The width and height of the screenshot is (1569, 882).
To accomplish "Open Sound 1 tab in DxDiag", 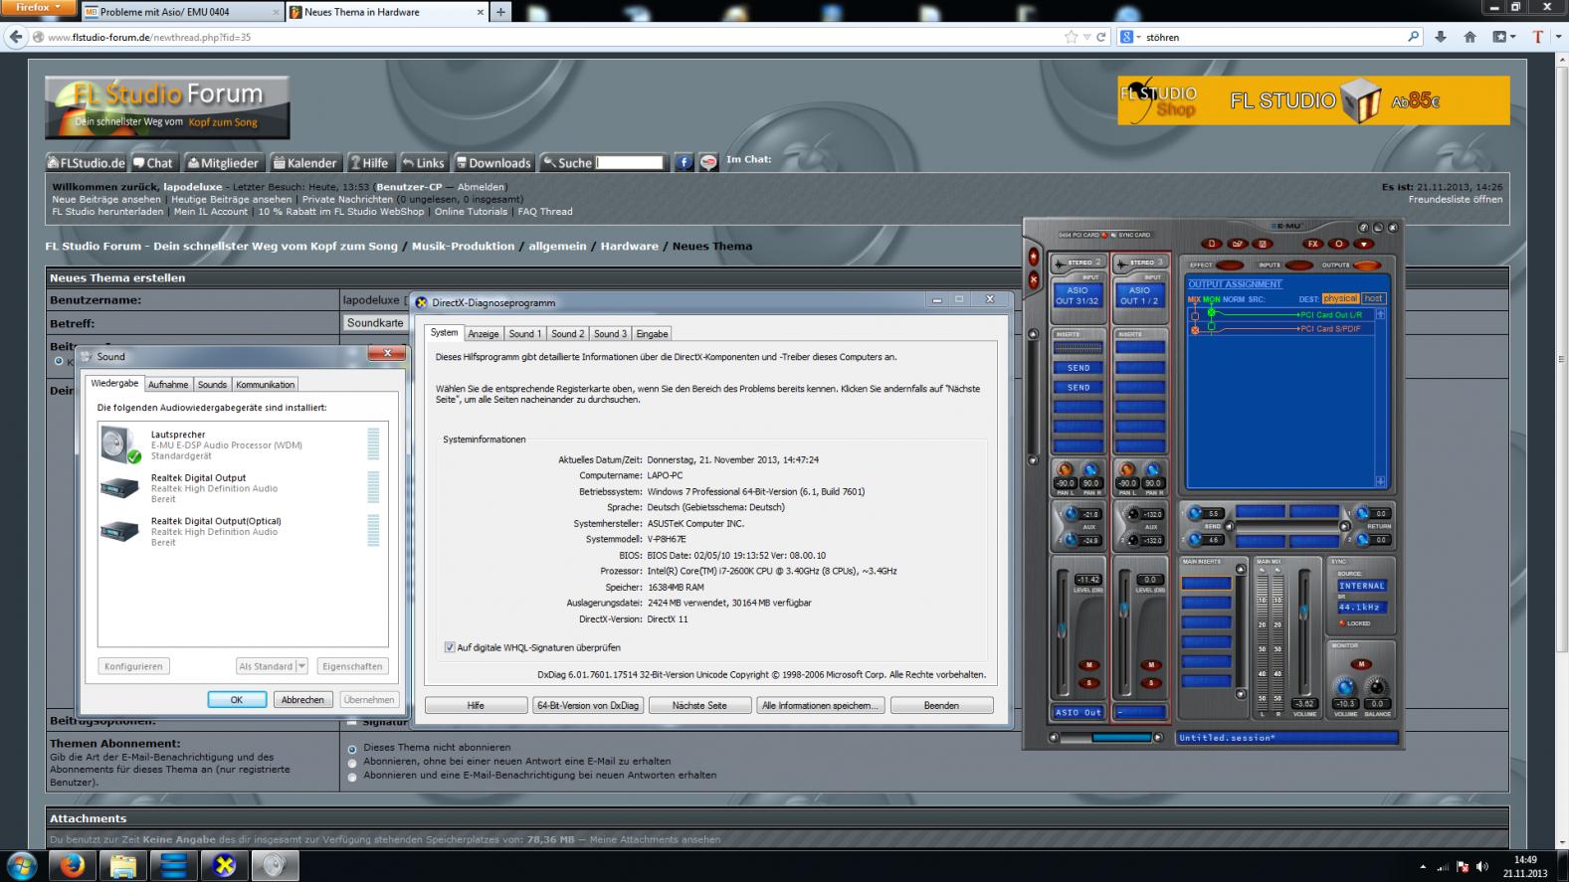I will [x=525, y=334].
